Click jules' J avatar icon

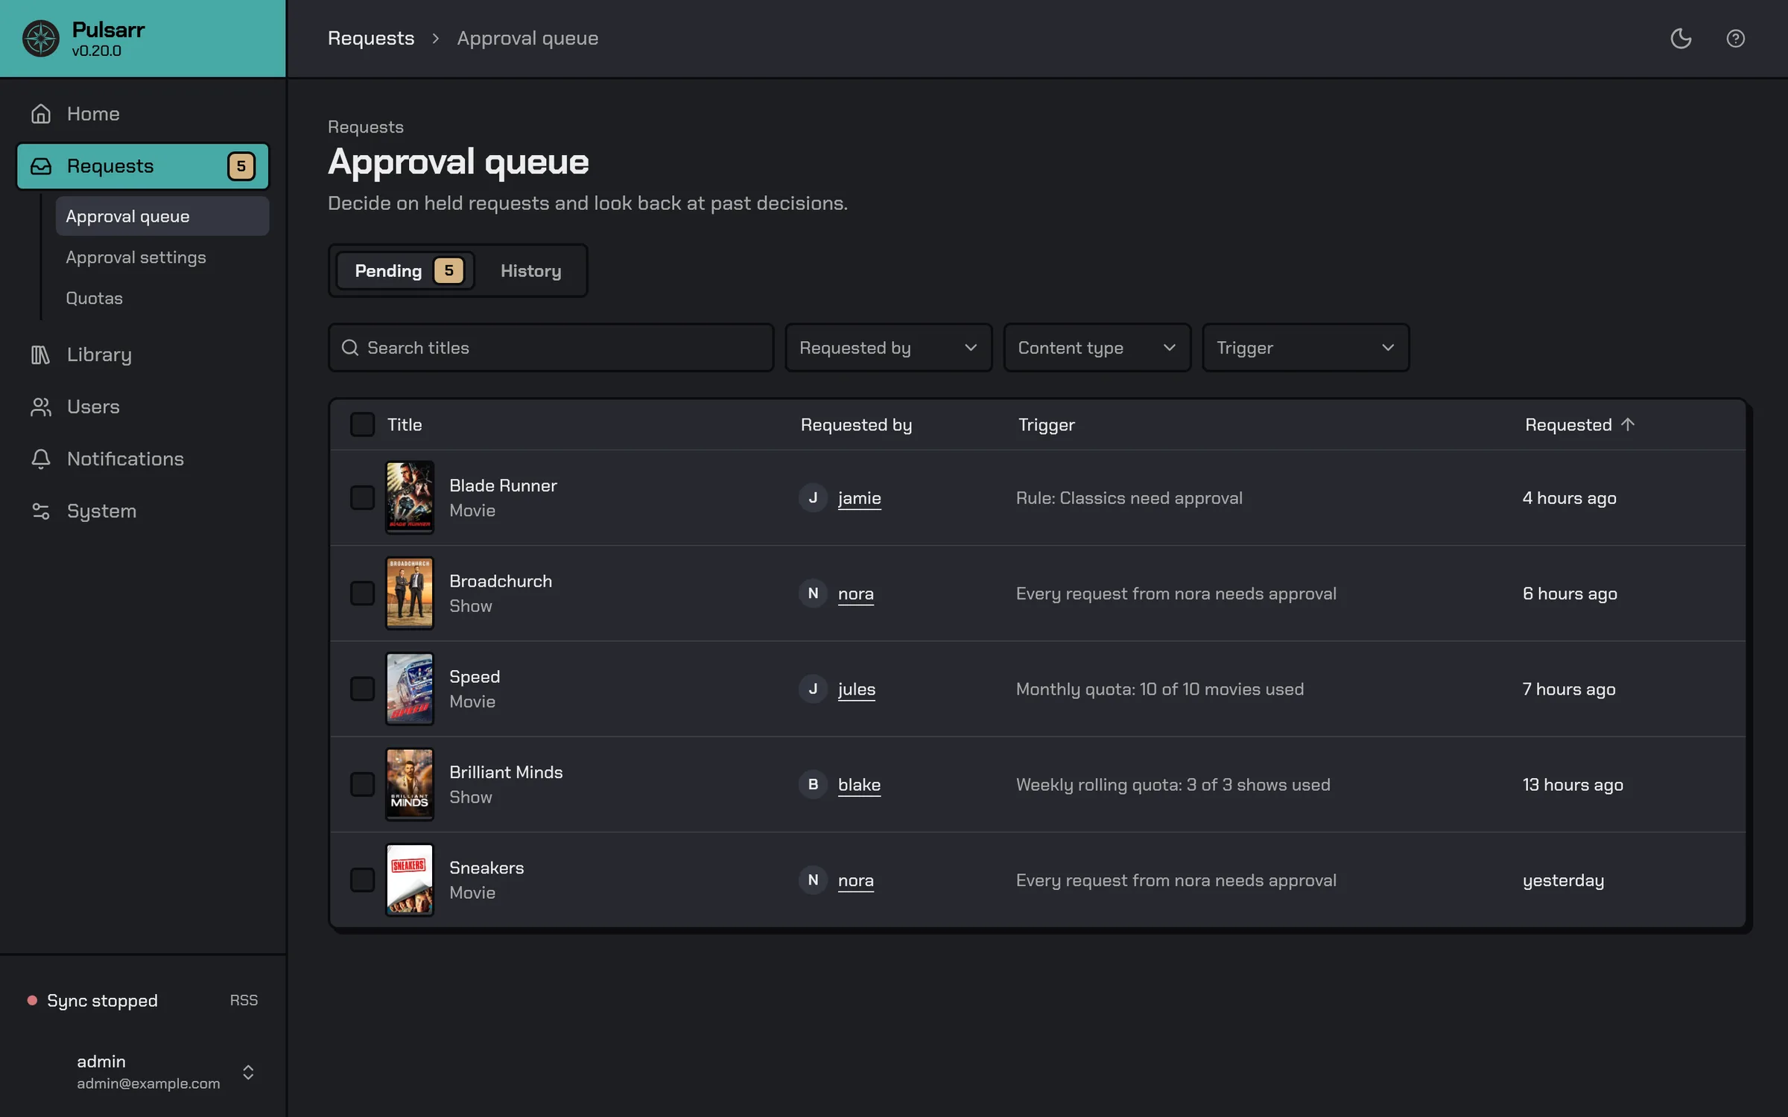tap(813, 689)
